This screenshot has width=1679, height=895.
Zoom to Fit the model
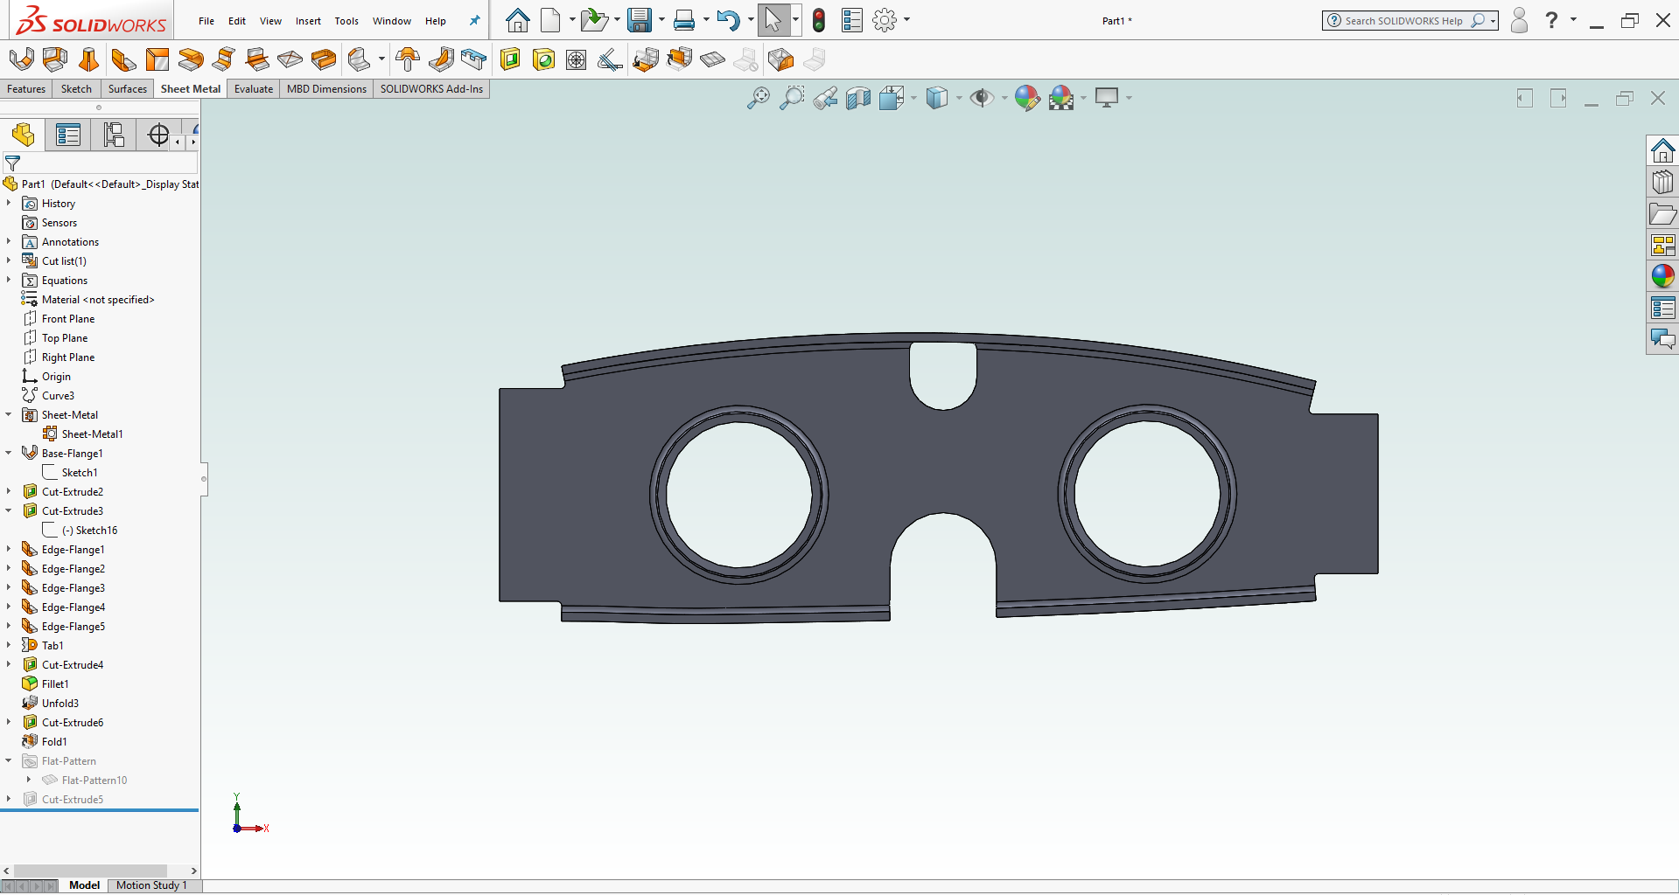point(759,98)
